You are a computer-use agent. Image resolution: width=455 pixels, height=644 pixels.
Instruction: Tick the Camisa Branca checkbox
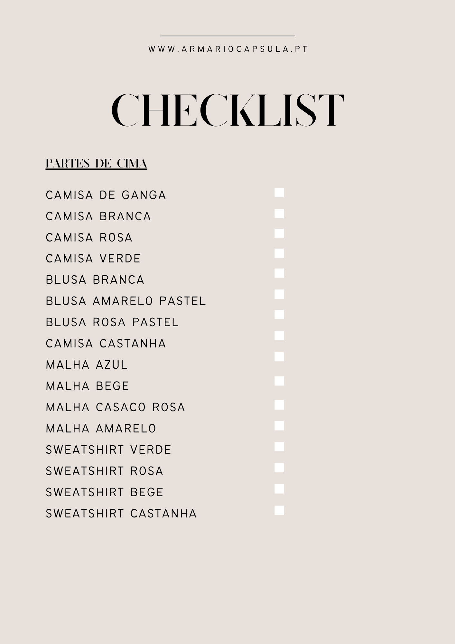[279, 214]
